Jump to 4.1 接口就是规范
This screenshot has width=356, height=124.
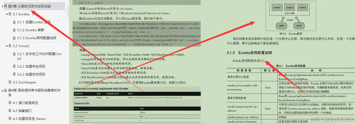click(x=25, y=103)
